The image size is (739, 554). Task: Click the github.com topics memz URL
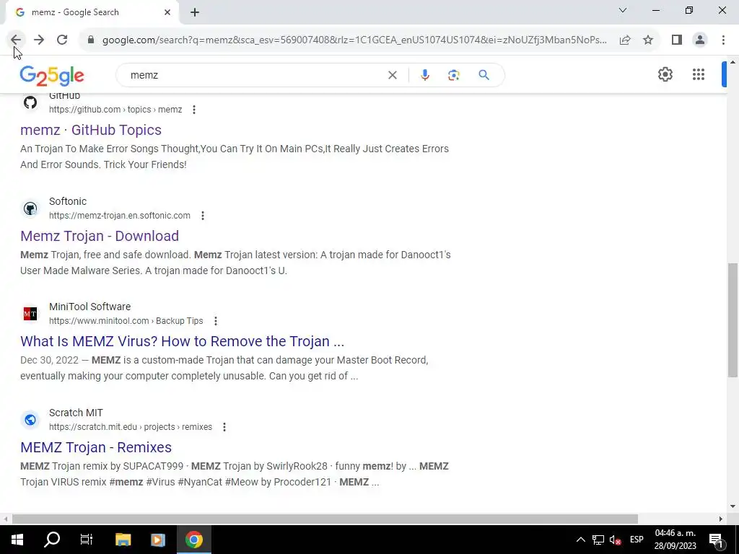click(x=115, y=110)
